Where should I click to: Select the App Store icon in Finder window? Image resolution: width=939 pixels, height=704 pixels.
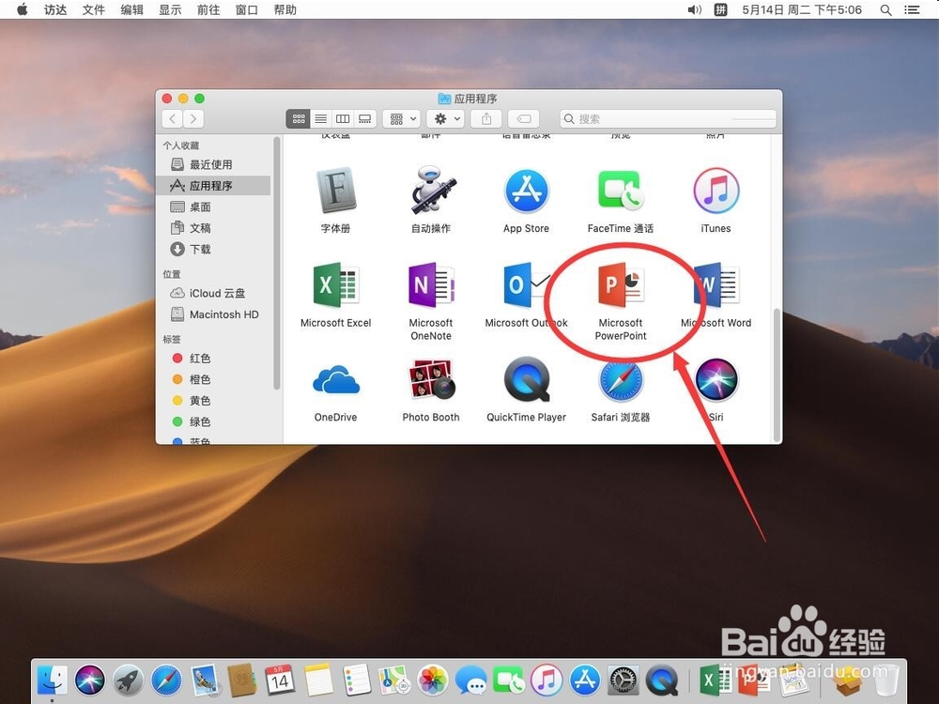tap(527, 191)
